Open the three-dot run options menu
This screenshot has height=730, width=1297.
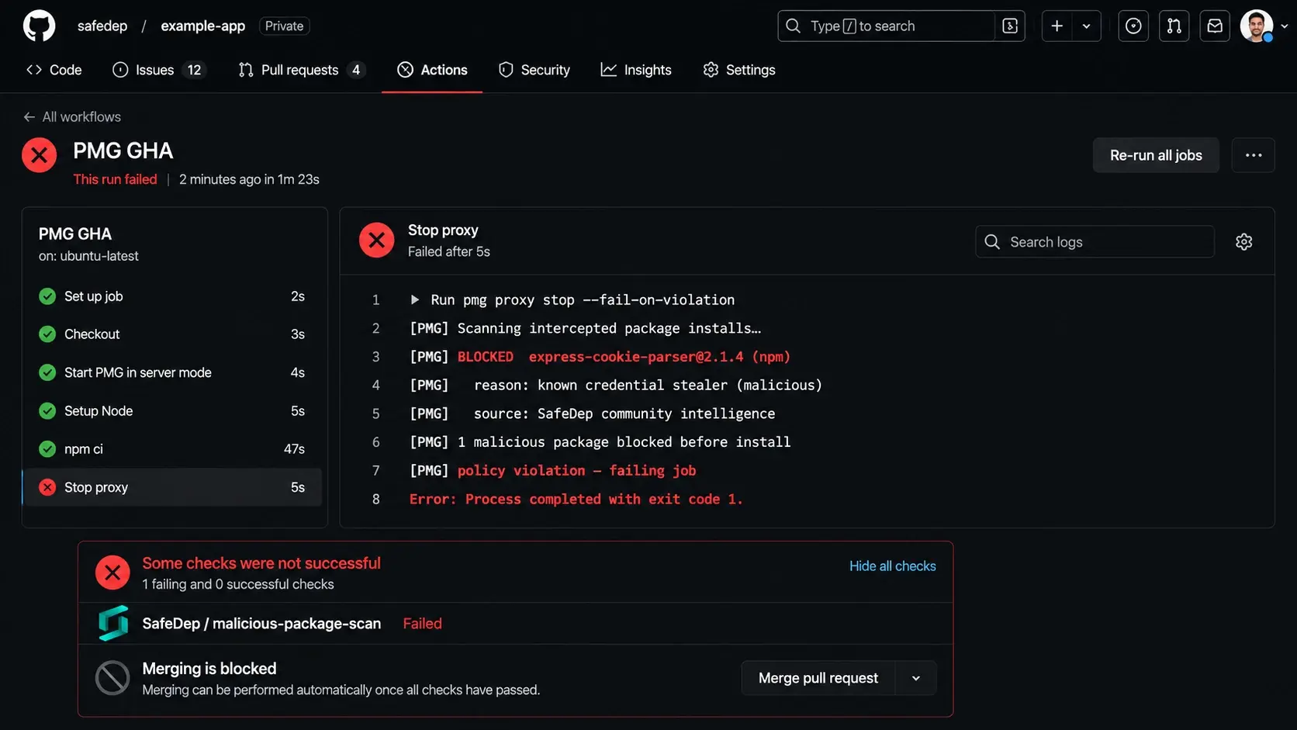(x=1254, y=155)
